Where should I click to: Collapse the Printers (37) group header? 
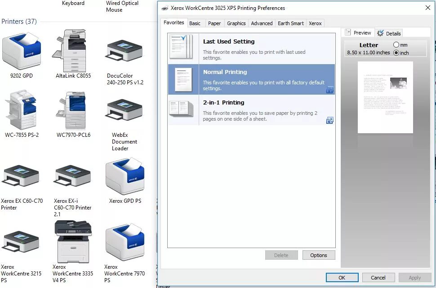(19, 22)
